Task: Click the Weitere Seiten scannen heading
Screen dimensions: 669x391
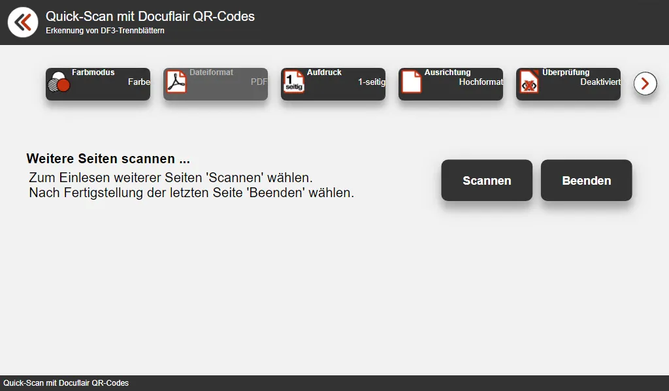Action: click(x=108, y=159)
